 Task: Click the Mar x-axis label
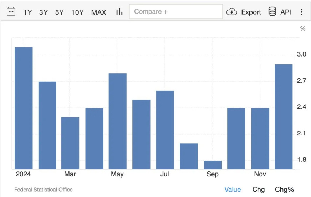pos(70,174)
